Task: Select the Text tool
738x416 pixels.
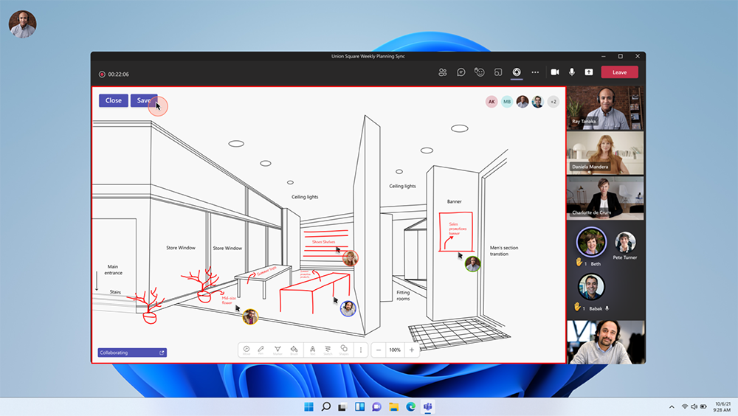Action: tap(312, 350)
